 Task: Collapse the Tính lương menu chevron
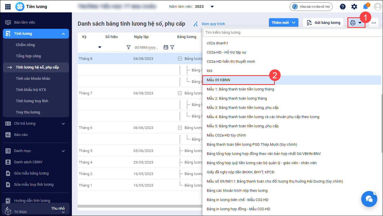tap(63, 34)
